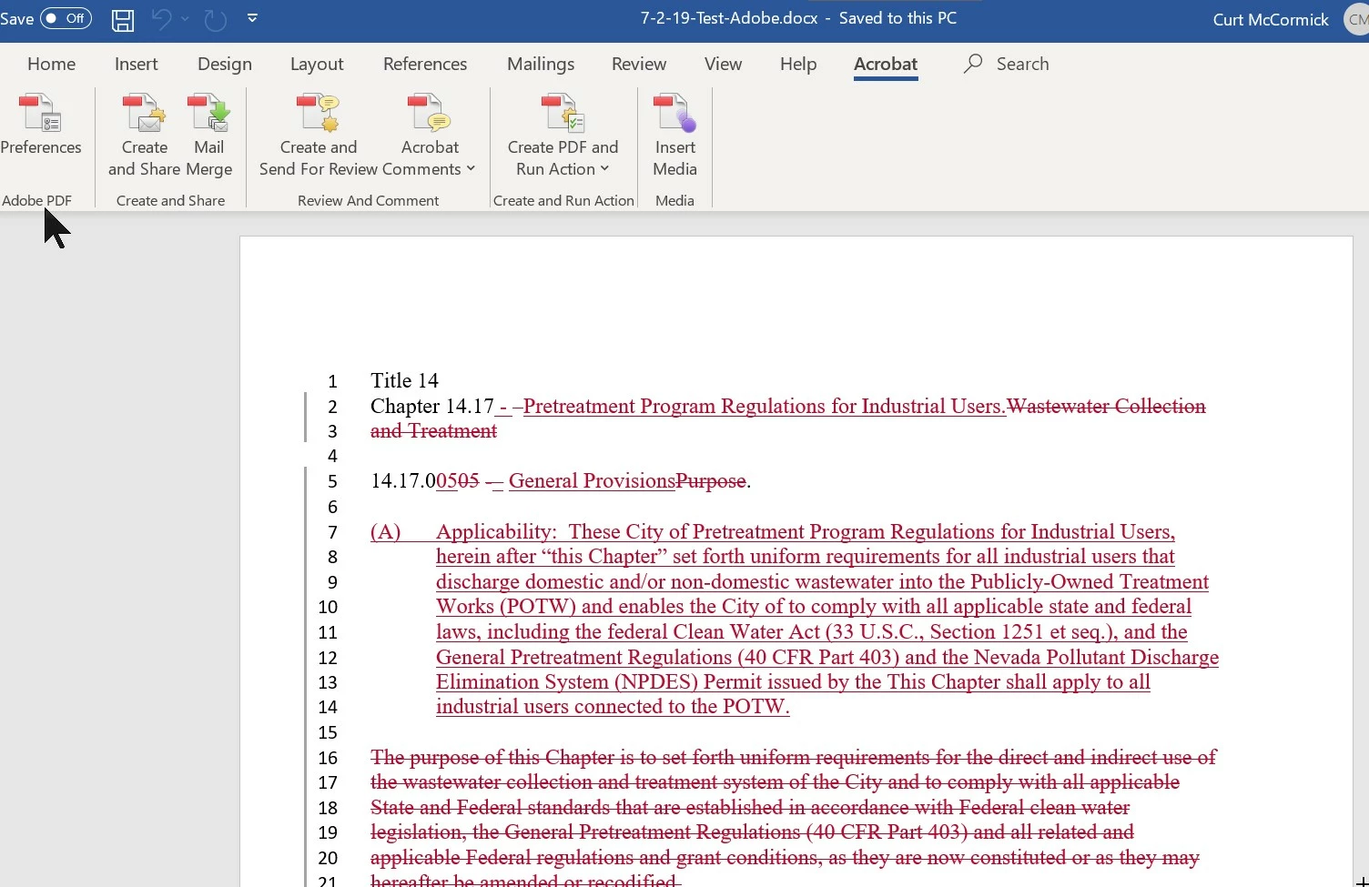This screenshot has width=1369, height=887.
Task: Click the 'Title 14' line in document
Action: (x=404, y=380)
